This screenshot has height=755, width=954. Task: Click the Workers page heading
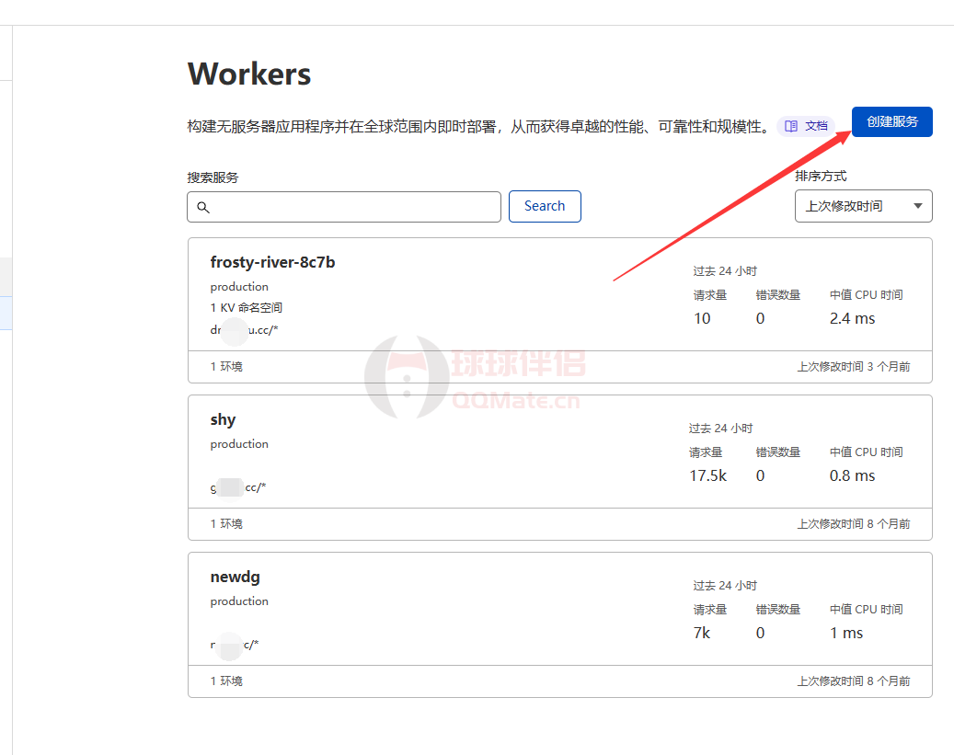pyautogui.click(x=249, y=74)
